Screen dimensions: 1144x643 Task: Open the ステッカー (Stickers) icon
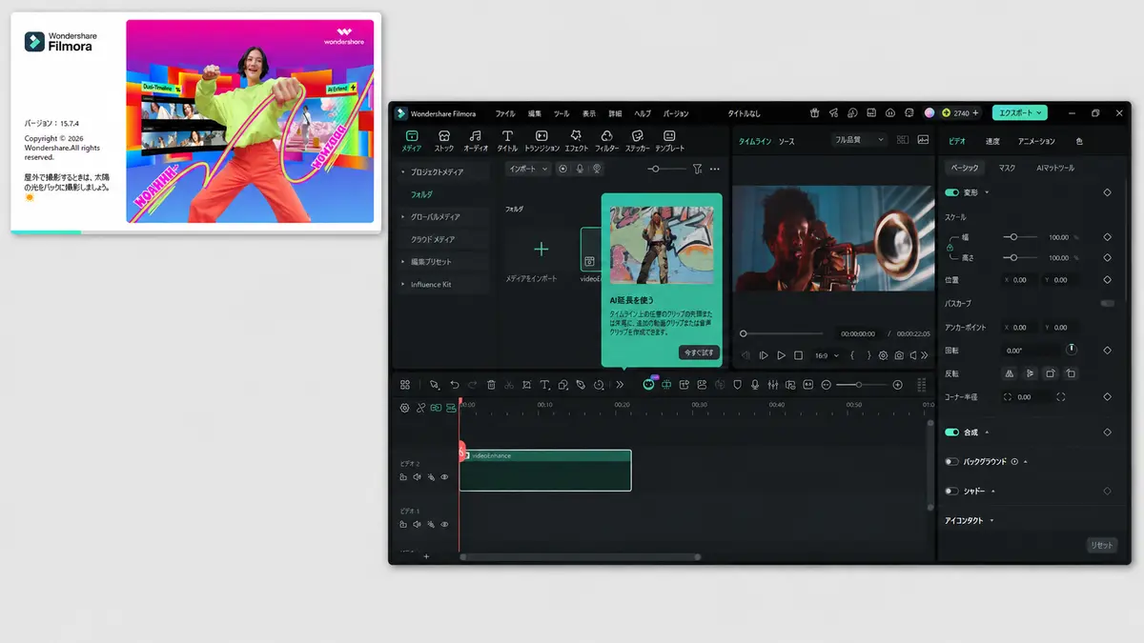coord(637,141)
